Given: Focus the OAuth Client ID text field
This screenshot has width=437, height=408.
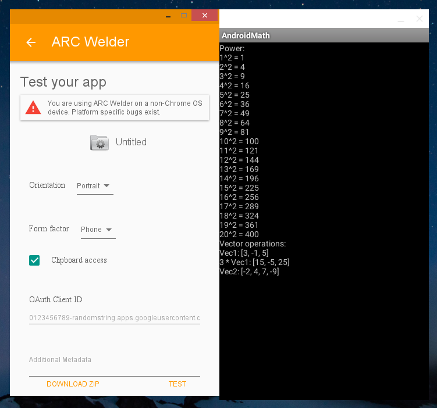Looking at the screenshot, I should (114, 318).
